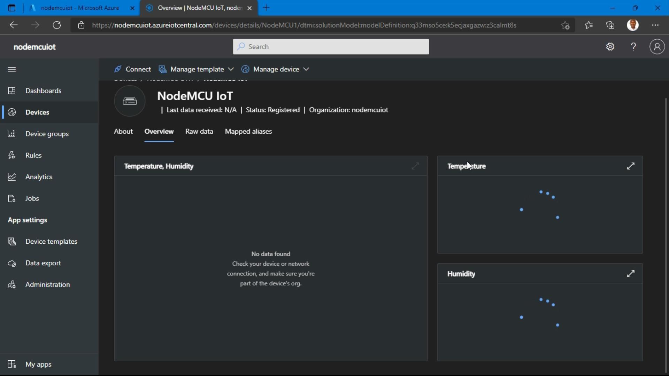Select the Mapped aliases tab
The height and width of the screenshot is (376, 669).
click(248, 131)
